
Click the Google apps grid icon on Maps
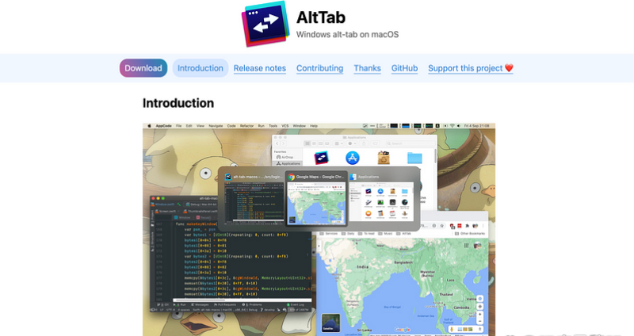tap(466, 246)
